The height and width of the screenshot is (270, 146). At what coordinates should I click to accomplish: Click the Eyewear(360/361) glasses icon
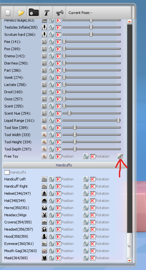pos(44,244)
